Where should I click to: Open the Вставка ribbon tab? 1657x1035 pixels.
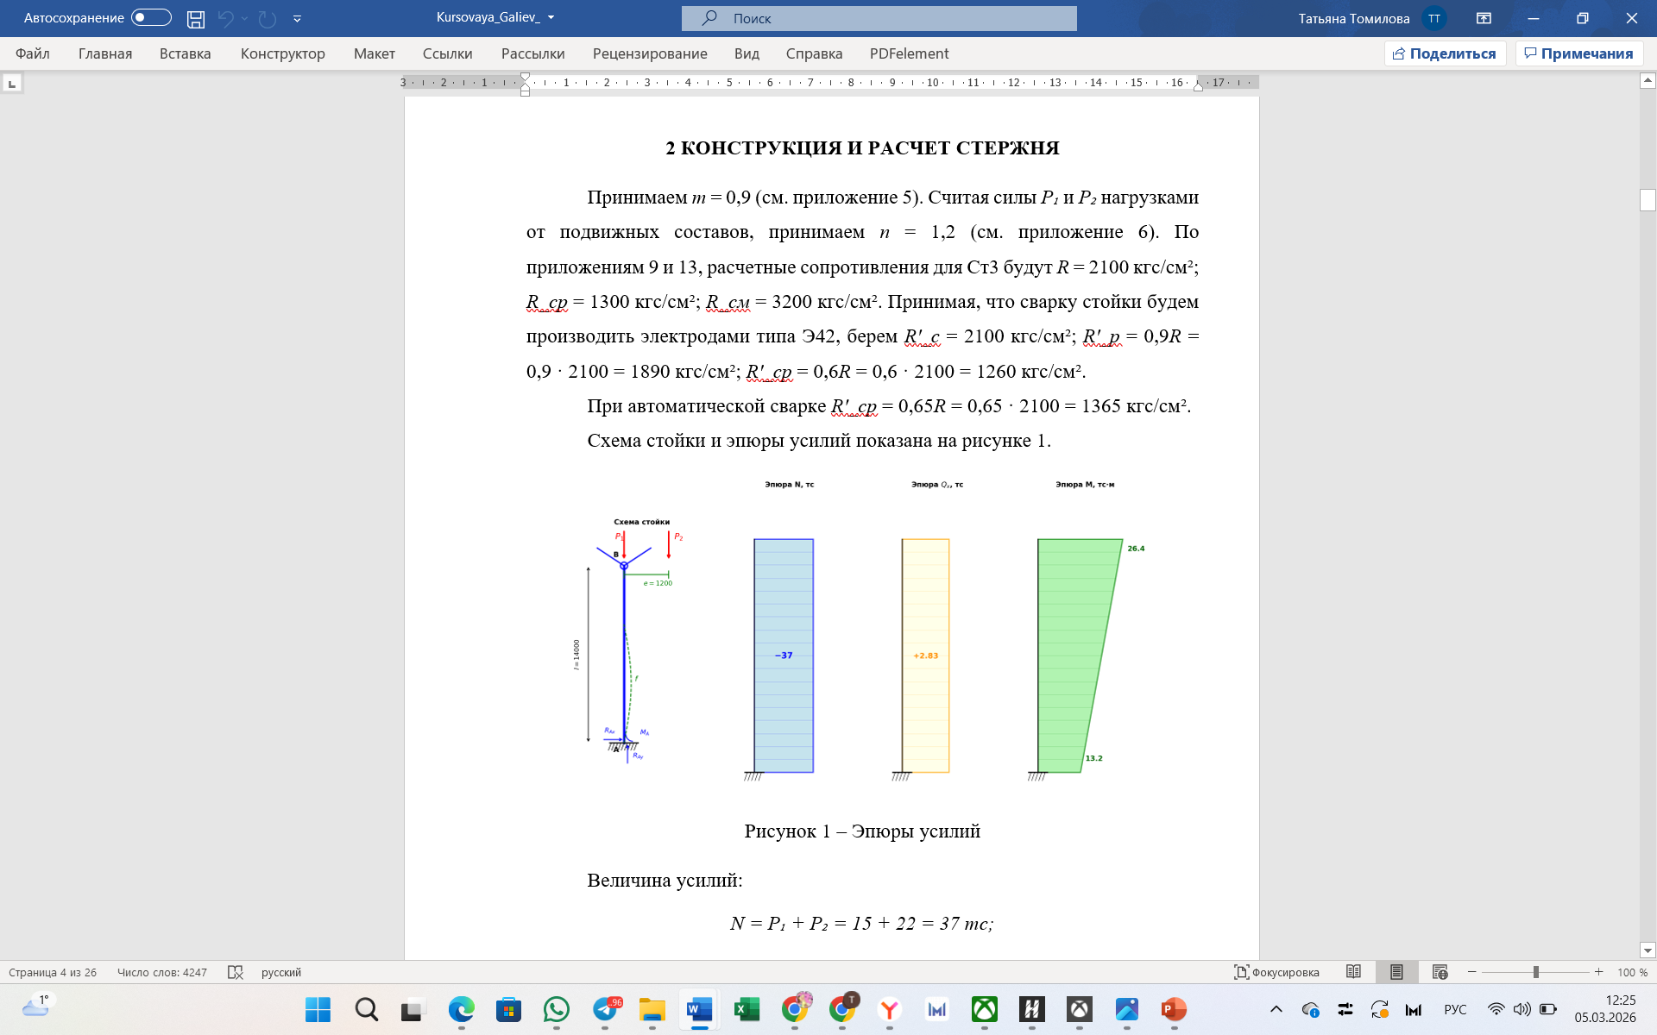(x=185, y=53)
